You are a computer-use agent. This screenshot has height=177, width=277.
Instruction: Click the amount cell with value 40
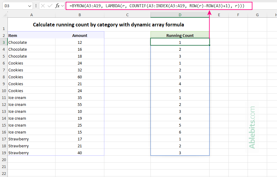(x=80, y=153)
